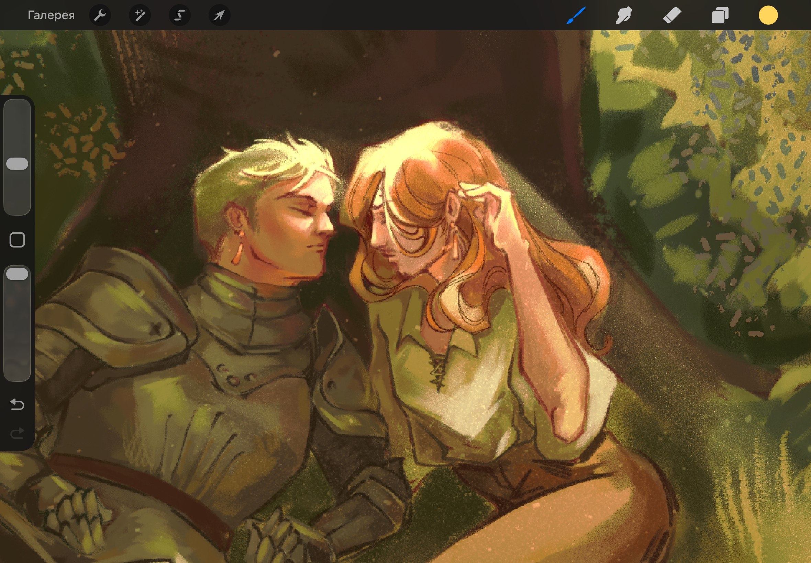
Task: Open the Adjustments magic wand menu
Action: (140, 15)
